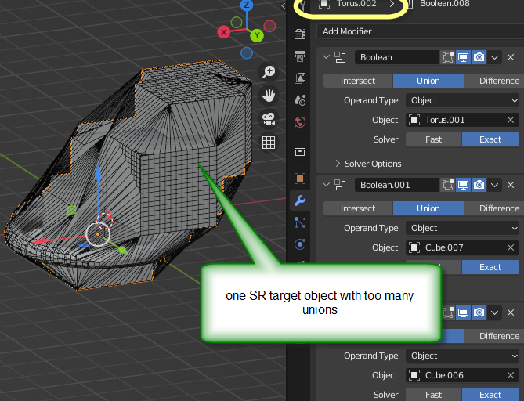This screenshot has width=524, height=401.
Task: Open the Add Modifier menu
Action: (420, 31)
